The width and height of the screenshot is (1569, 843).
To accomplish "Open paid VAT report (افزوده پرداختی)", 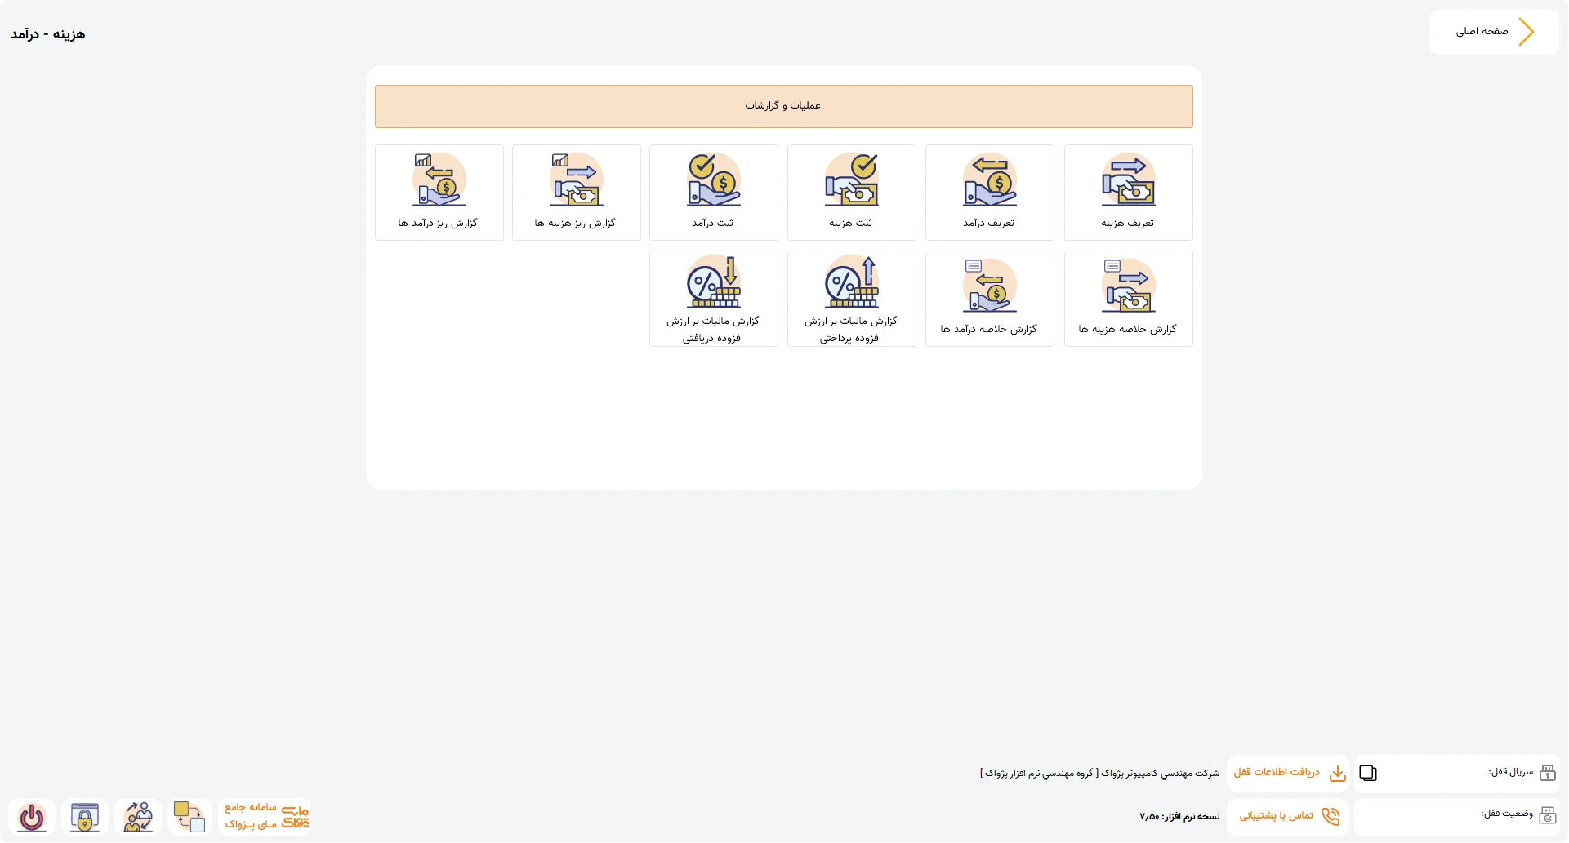I will 851,299.
